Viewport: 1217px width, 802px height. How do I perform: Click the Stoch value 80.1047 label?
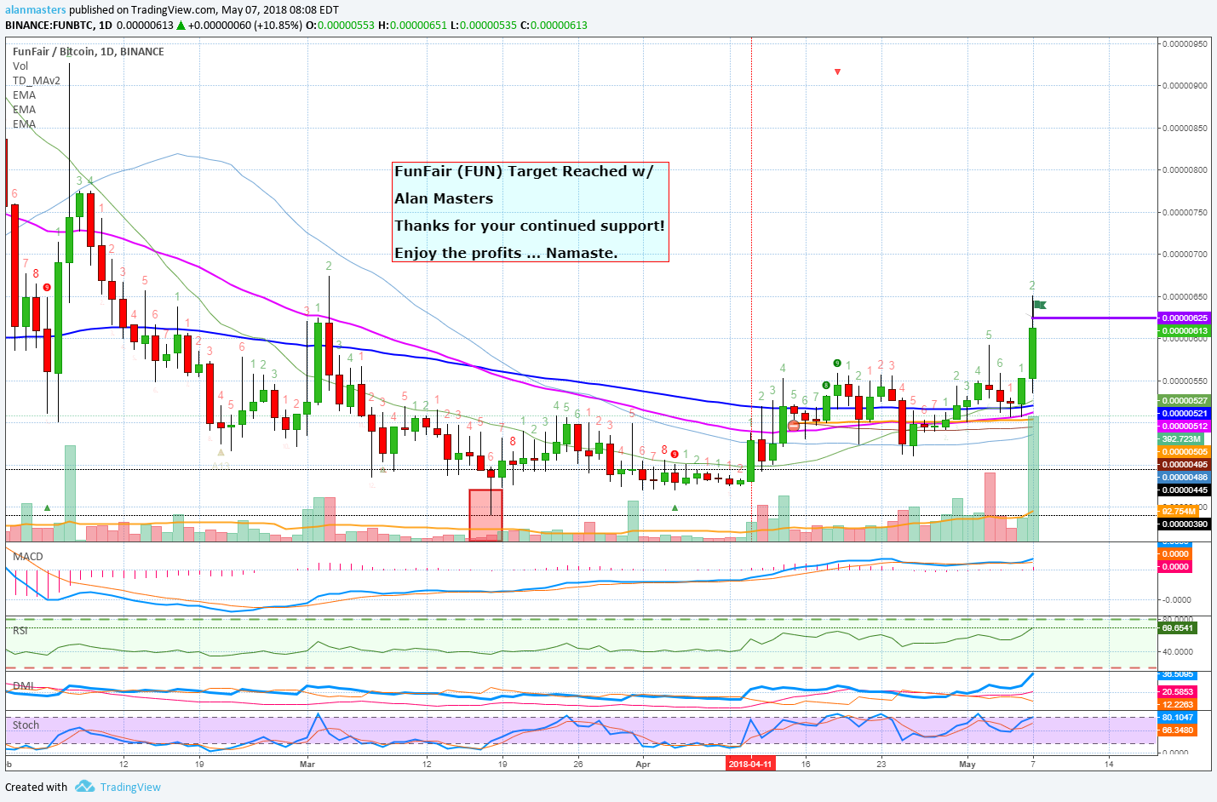tap(1177, 717)
